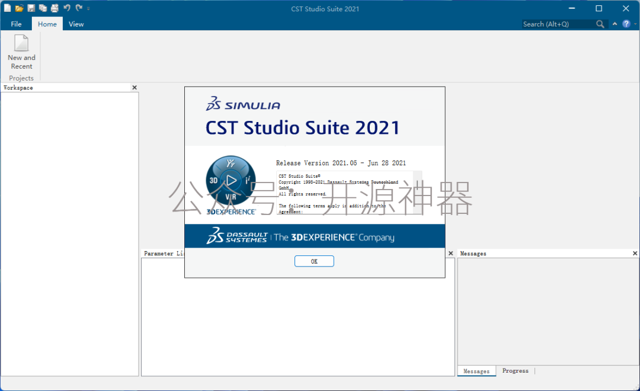Click the license text box in about dialog
Image resolution: width=640 pixels, height=391 pixels.
click(345, 193)
